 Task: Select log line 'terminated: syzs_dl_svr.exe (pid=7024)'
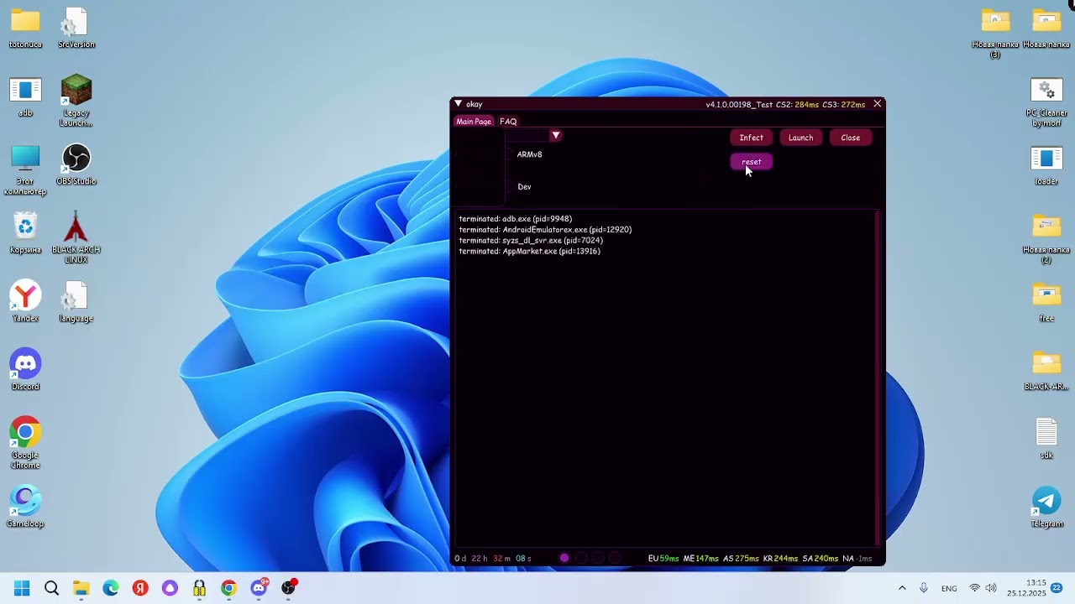pyautogui.click(x=531, y=241)
